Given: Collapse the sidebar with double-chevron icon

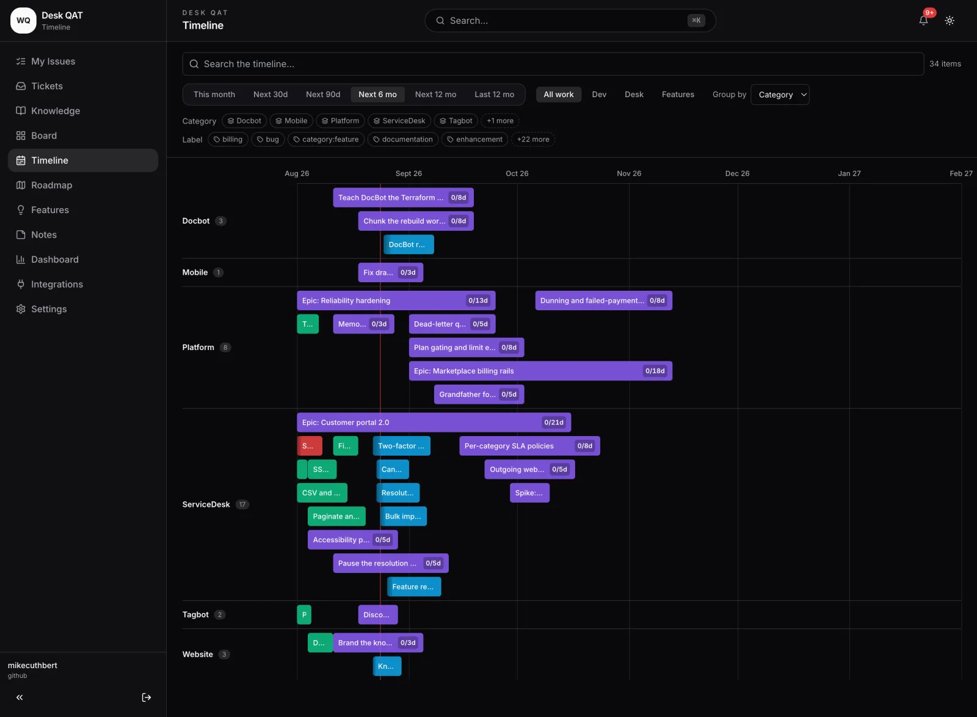Looking at the screenshot, I should (x=20, y=697).
